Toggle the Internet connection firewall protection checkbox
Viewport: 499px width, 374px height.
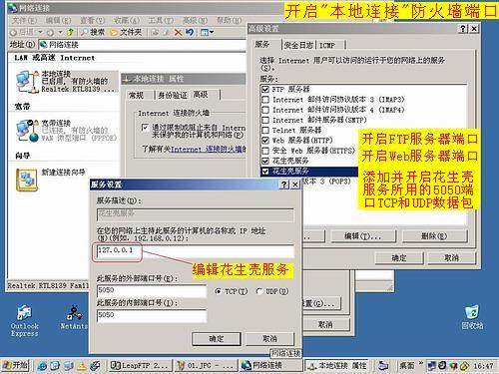click(145, 128)
